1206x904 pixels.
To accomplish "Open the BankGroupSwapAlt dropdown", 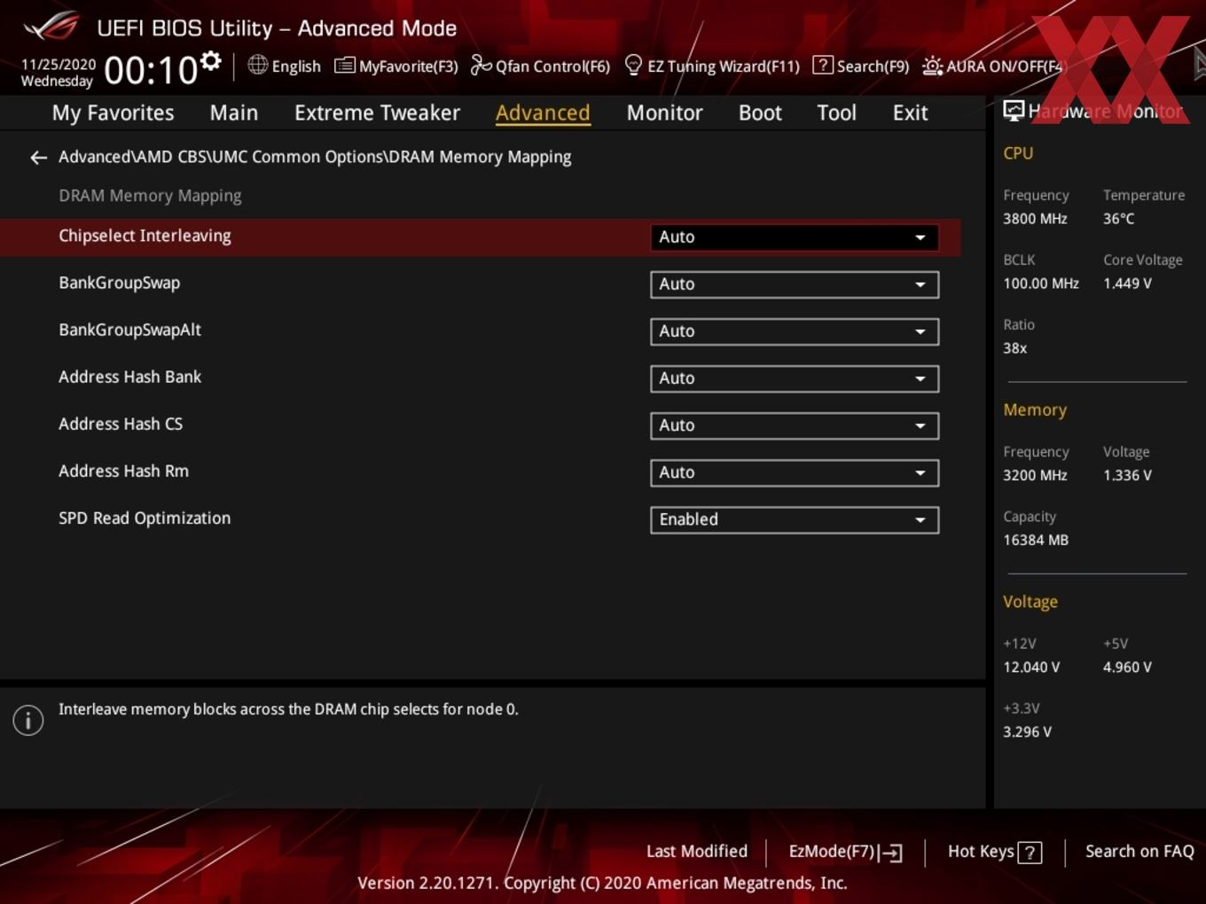I will click(795, 331).
